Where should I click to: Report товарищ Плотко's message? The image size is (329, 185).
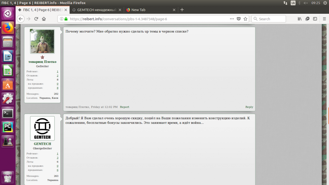[124, 107]
